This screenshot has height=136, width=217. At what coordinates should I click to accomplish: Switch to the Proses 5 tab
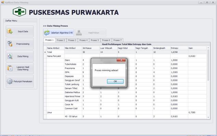pyautogui.click(x=95, y=40)
